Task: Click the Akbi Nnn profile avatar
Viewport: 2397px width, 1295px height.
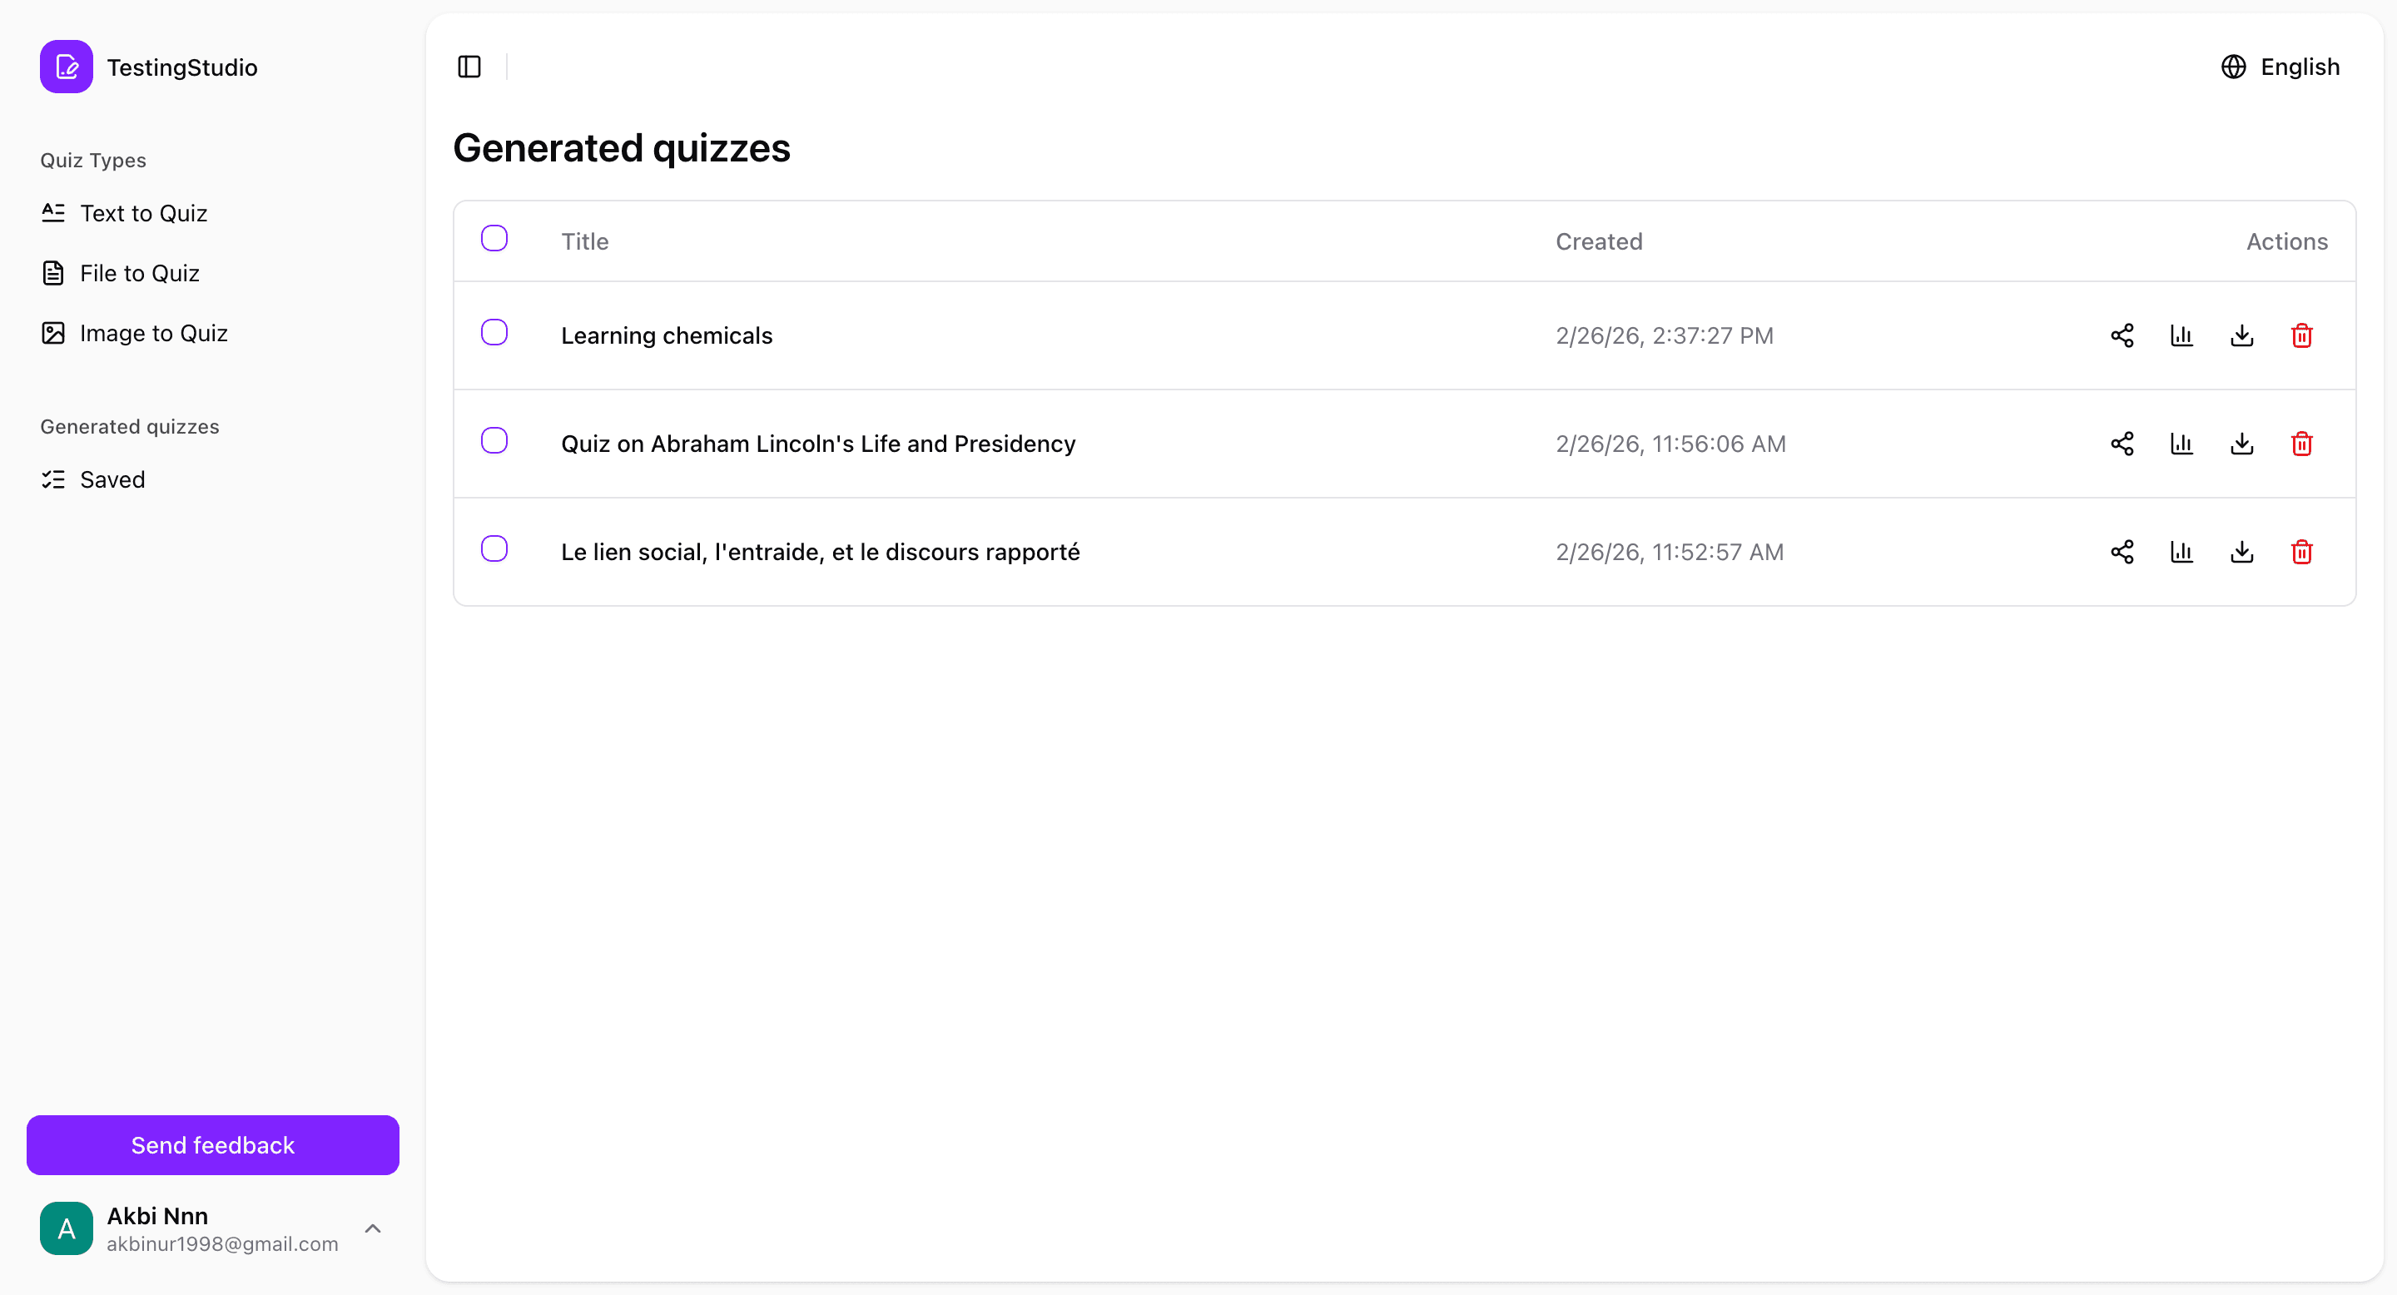Action: coord(66,1228)
